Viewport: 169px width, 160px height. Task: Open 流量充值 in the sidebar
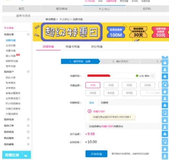[11, 51]
